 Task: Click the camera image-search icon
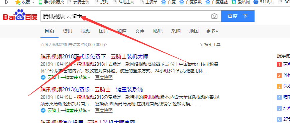pos(214,16)
